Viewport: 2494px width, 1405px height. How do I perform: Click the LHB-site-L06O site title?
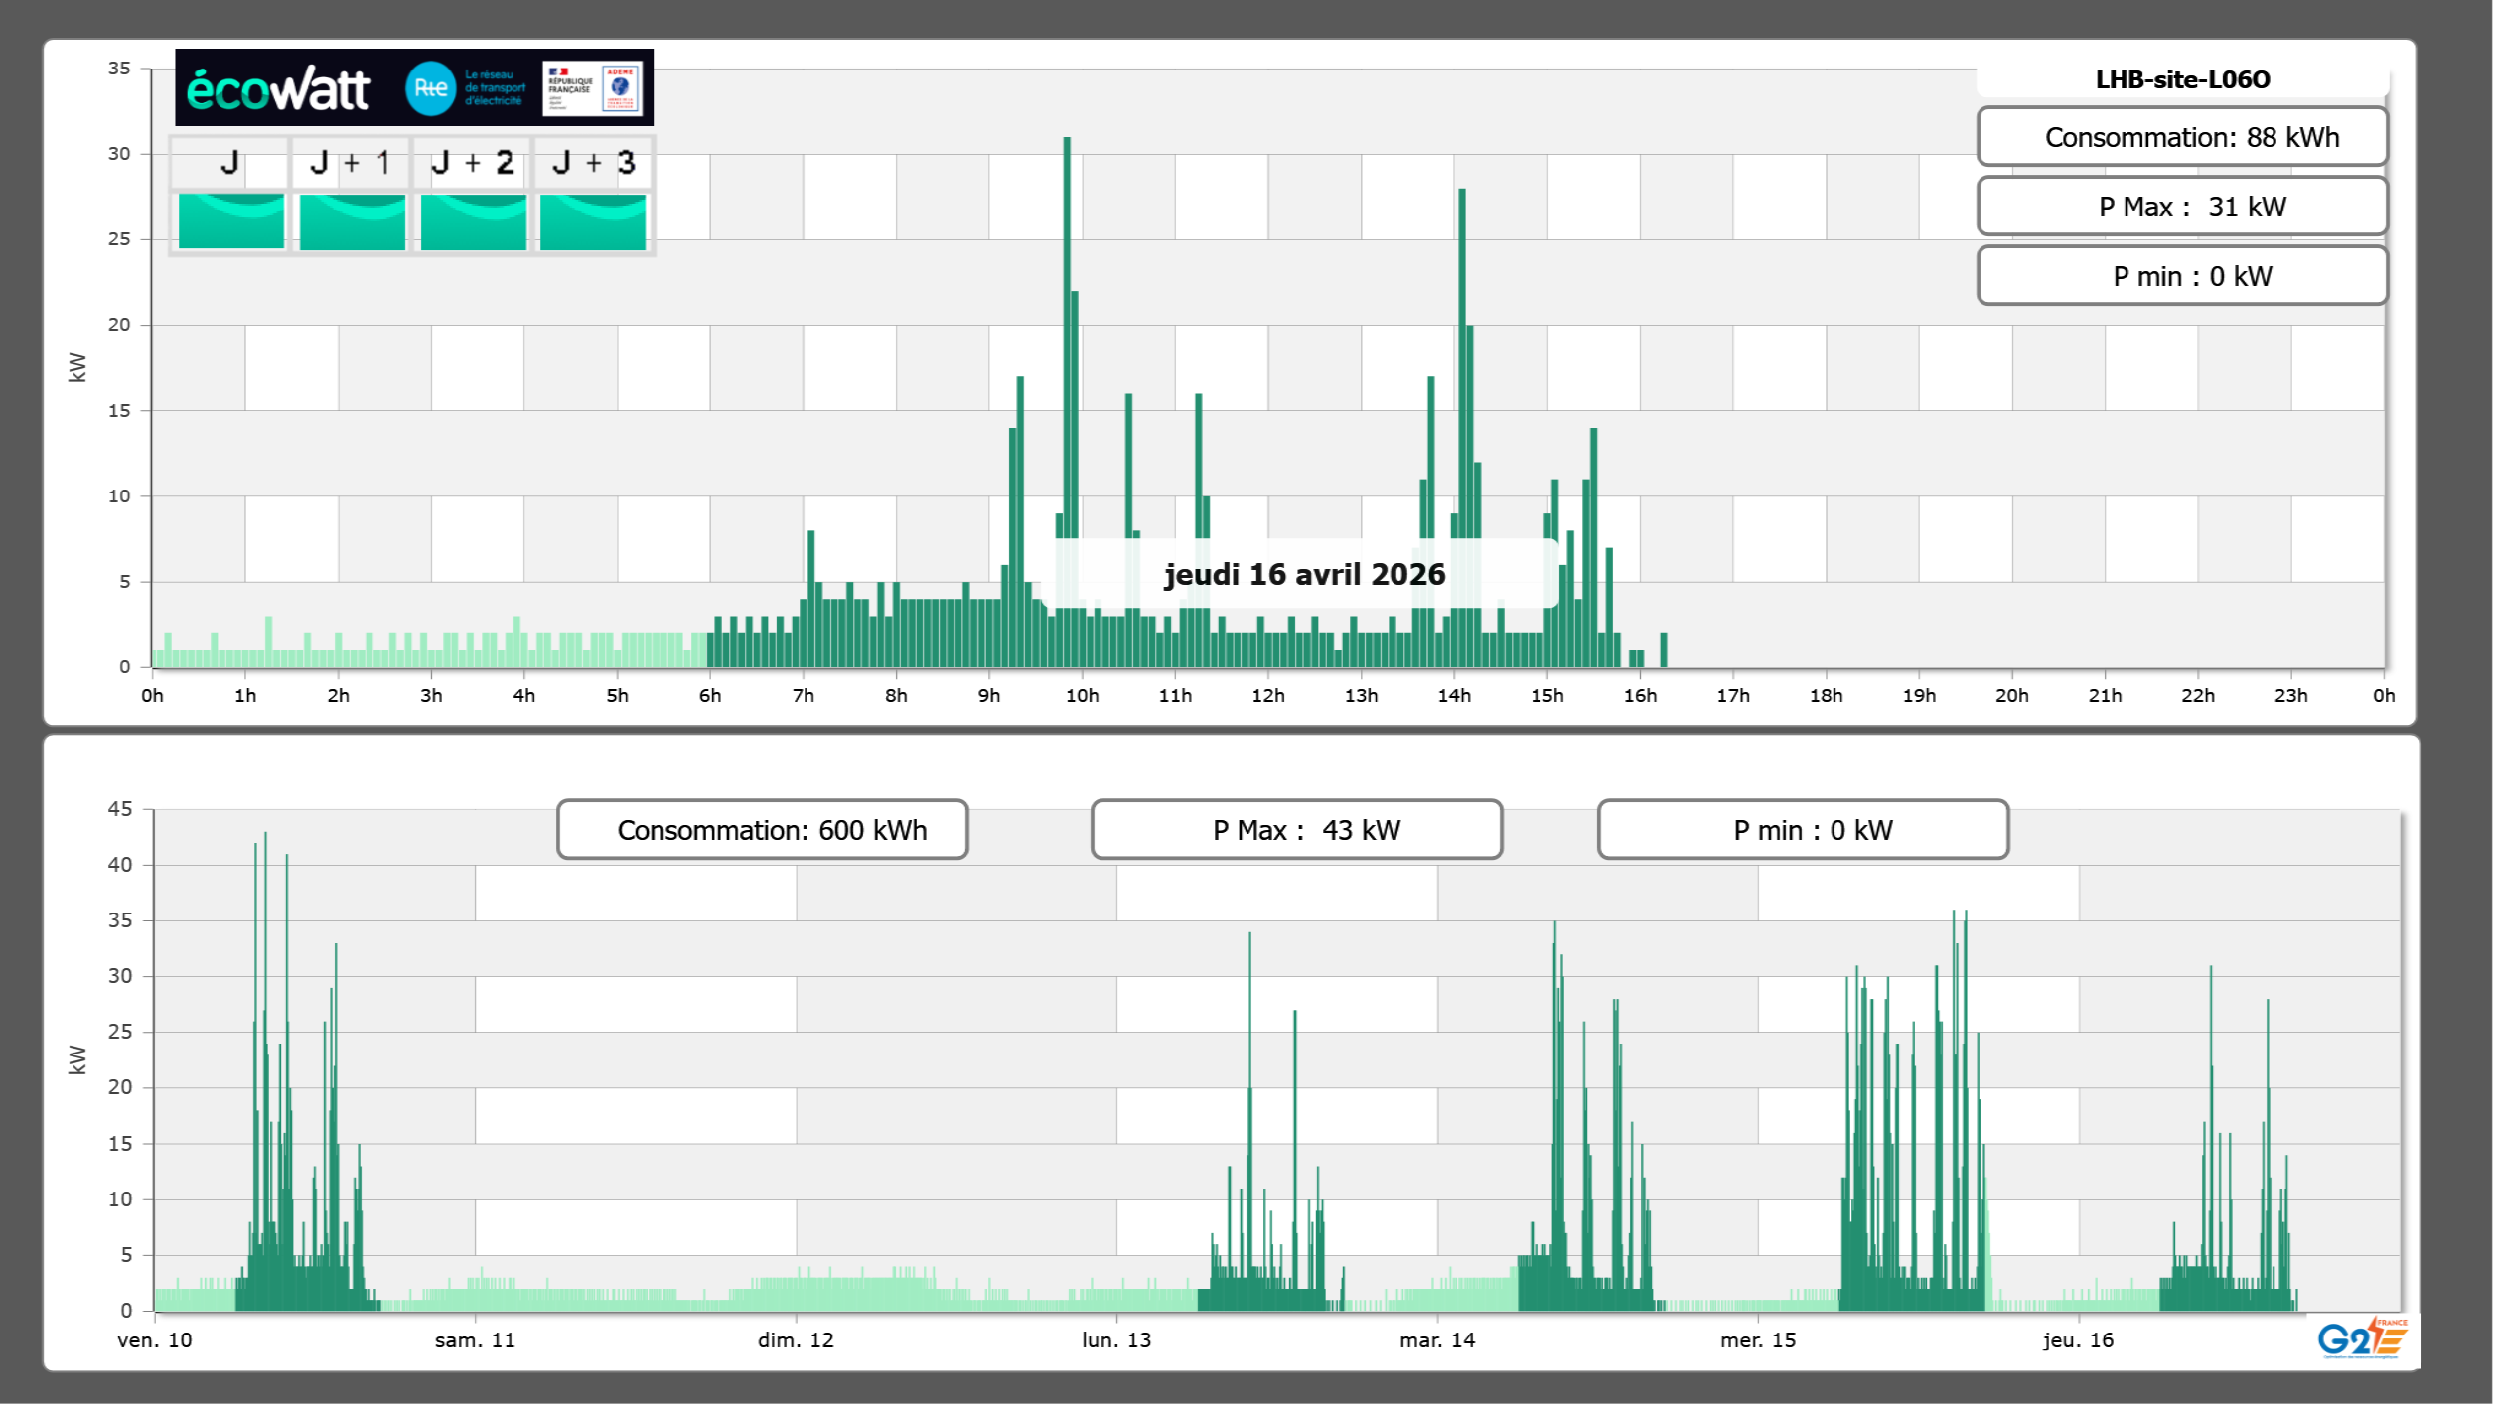point(2182,79)
